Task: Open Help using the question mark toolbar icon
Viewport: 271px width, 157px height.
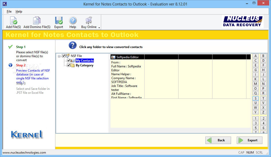Action: click(73, 21)
